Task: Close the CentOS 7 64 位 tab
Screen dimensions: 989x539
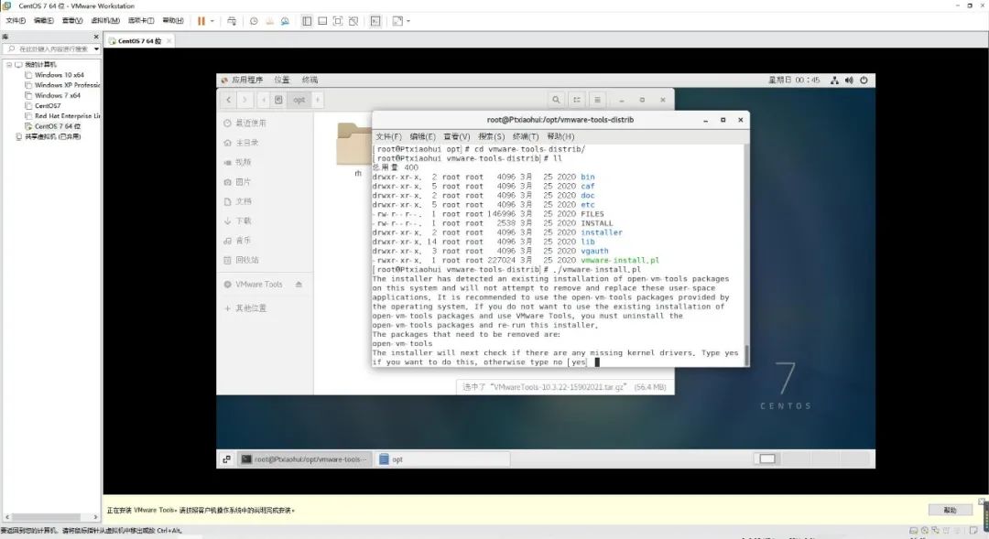Action: click(169, 41)
